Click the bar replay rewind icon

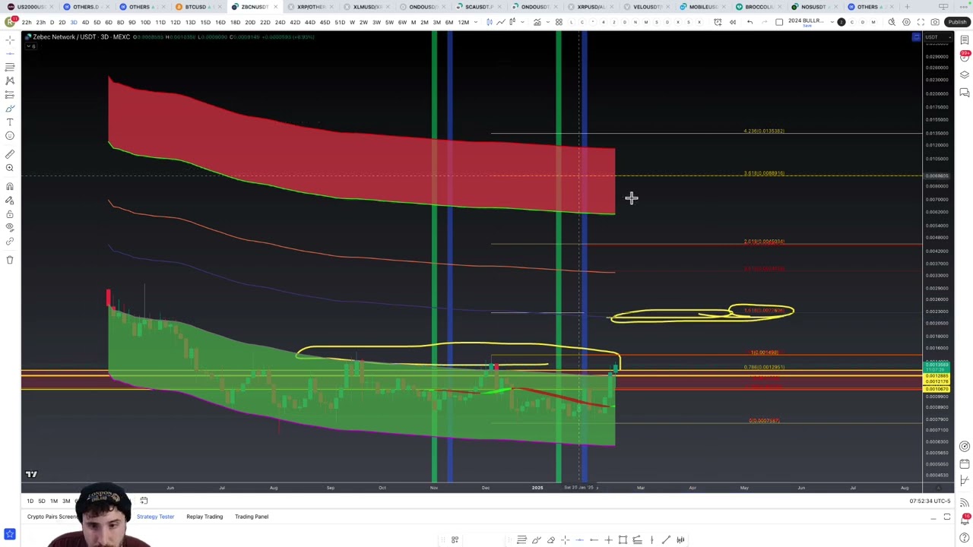click(x=733, y=22)
